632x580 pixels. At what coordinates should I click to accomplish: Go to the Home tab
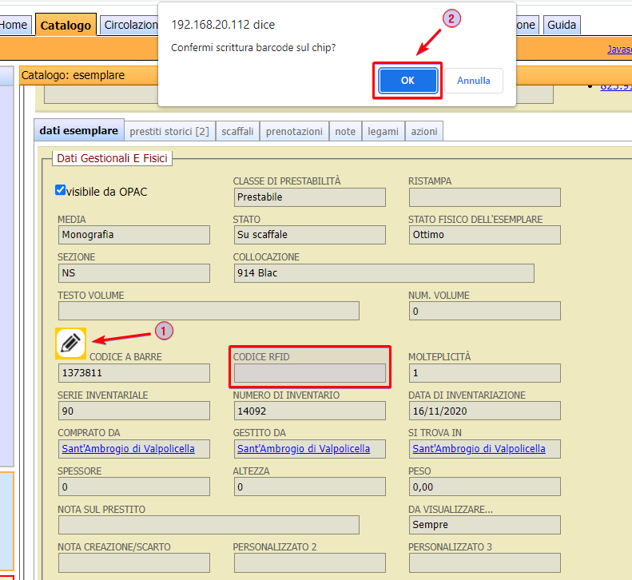tap(14, 25)
